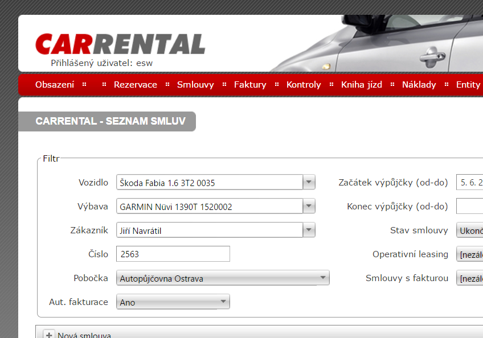Open the Faktury menu

250,85
